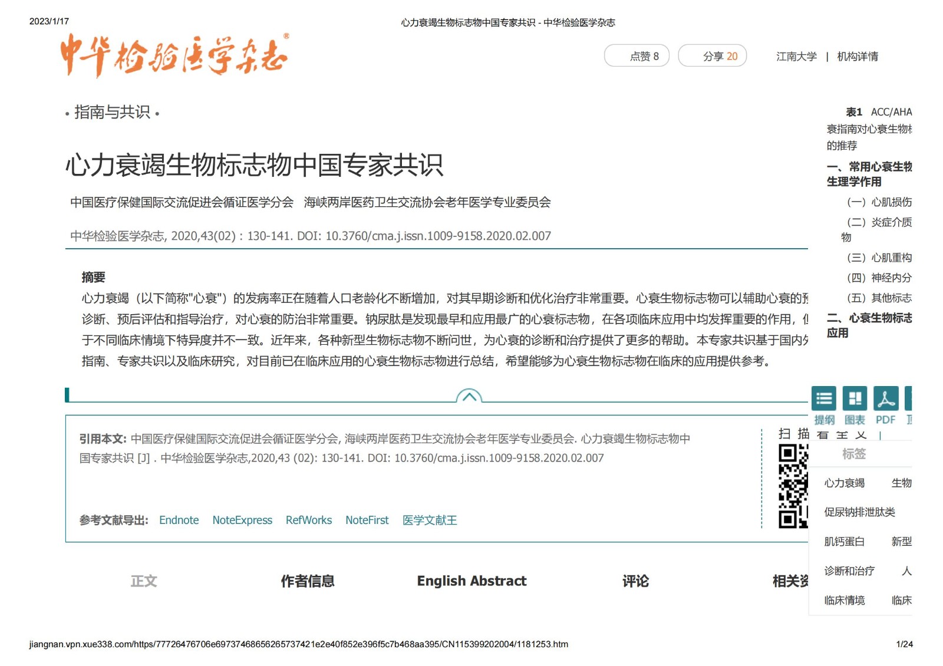Collapse abstract with up chevron
Viewport: 943px width, 666px height.
tap(469, 396)
